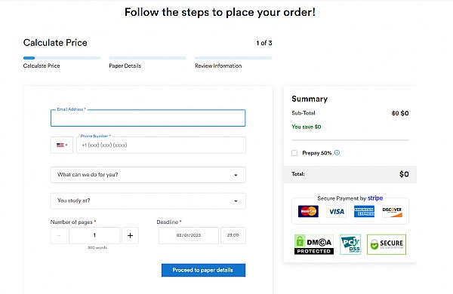453x294 pixels.
Task: Click the American Express card logo
Action: pos(364,212)
